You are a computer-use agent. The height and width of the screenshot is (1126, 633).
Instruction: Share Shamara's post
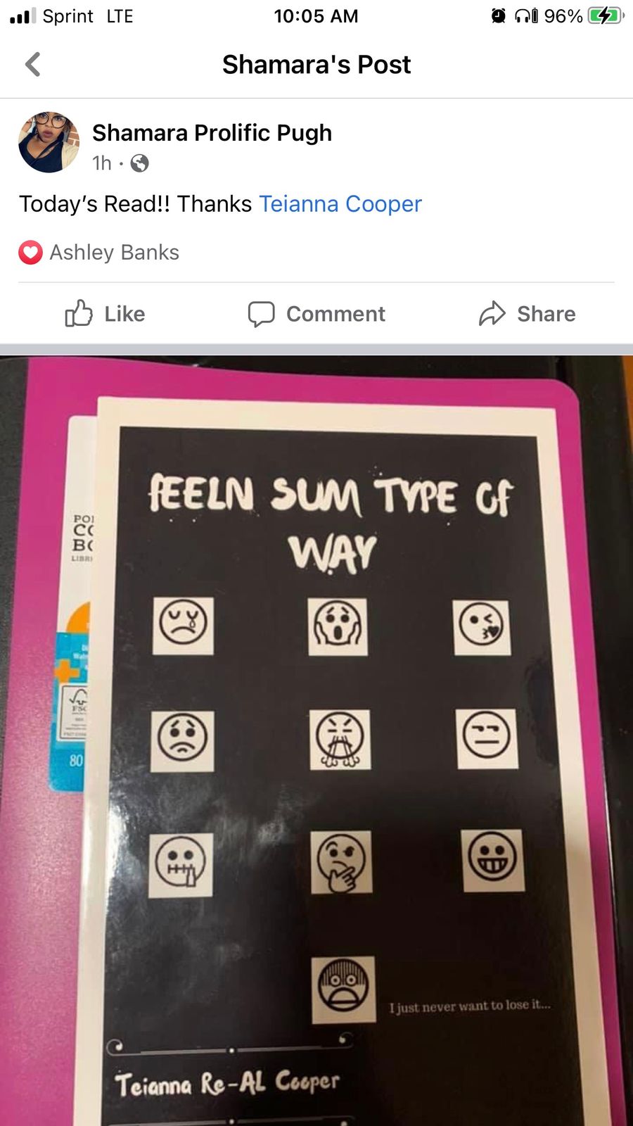point(527,314)
